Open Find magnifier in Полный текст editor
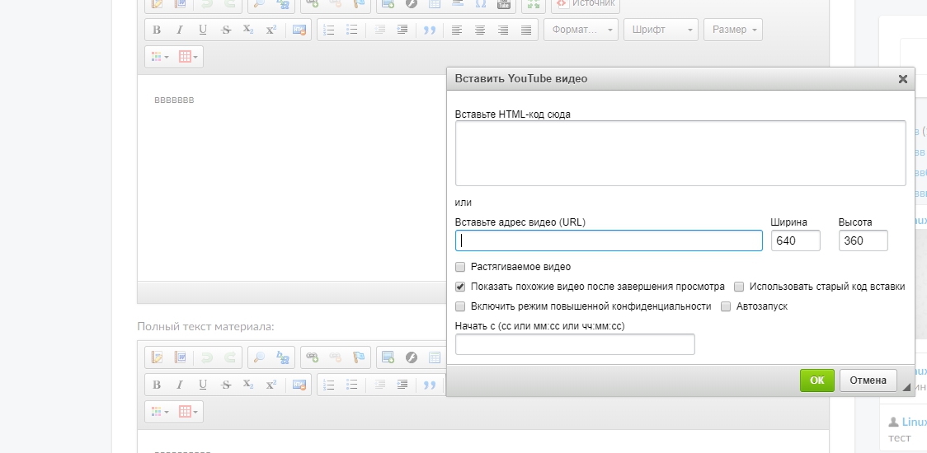Image resolution: width=927 pixels, height=453 pixels. tap(260, 357)
